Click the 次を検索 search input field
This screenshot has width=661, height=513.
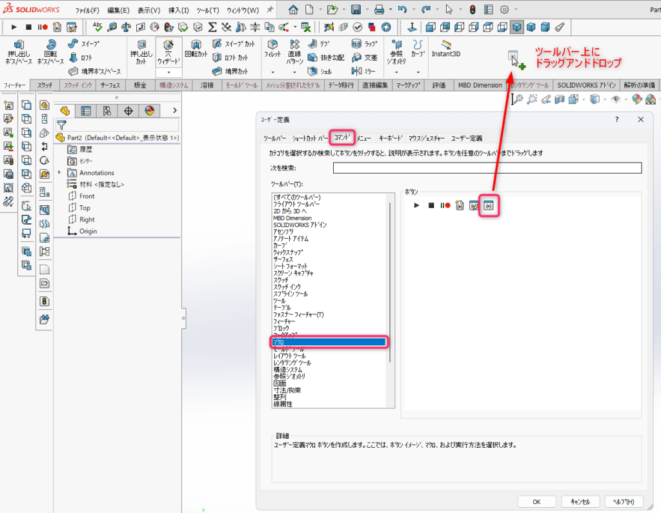coord(487,168)
